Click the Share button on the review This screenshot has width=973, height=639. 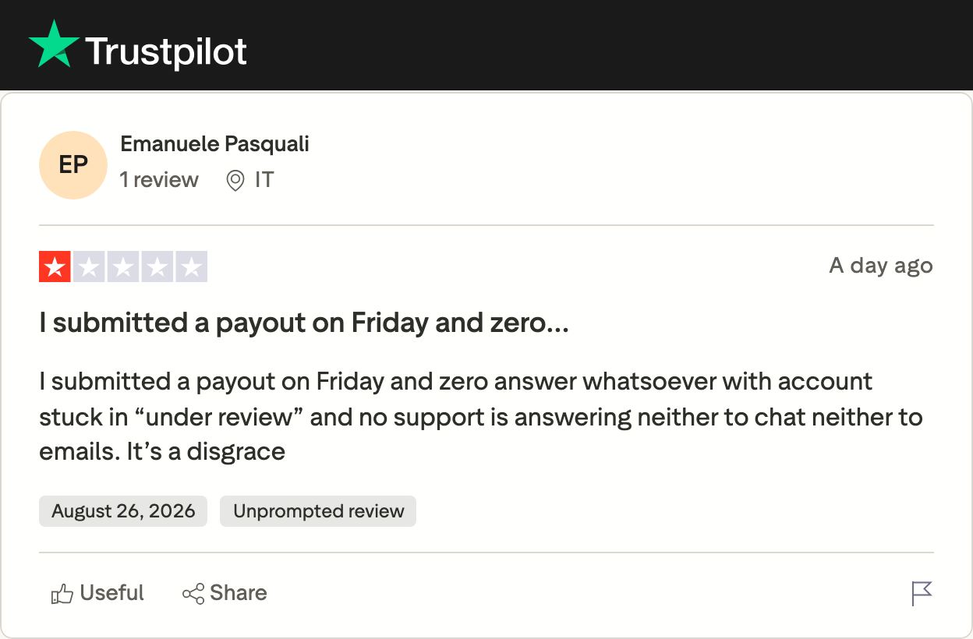click(x=225, y=593)
